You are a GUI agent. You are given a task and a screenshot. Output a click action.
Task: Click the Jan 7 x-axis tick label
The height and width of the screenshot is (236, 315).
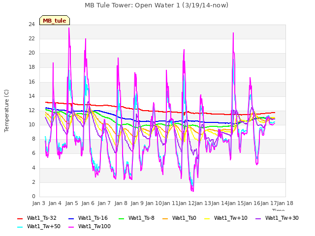[x=104, y=203]
